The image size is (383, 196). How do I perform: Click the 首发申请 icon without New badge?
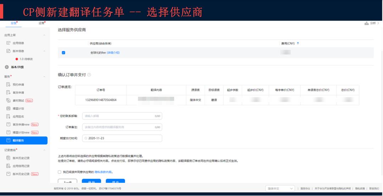[8, 93]
